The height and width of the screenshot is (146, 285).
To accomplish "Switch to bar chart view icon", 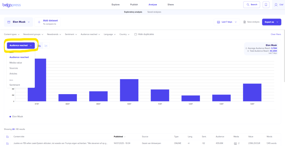I will pos(40,46).
